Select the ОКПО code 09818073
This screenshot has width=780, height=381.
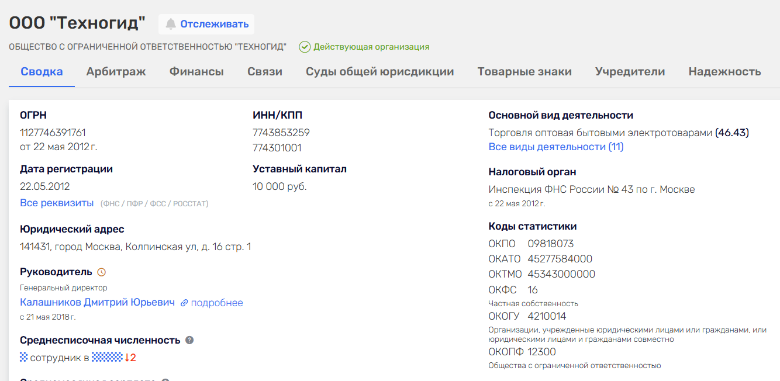(551, 244)
